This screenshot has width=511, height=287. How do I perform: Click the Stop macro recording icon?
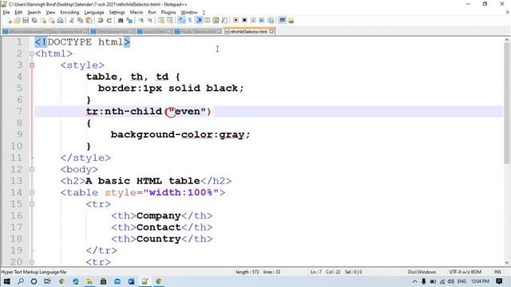coord(244,21)
